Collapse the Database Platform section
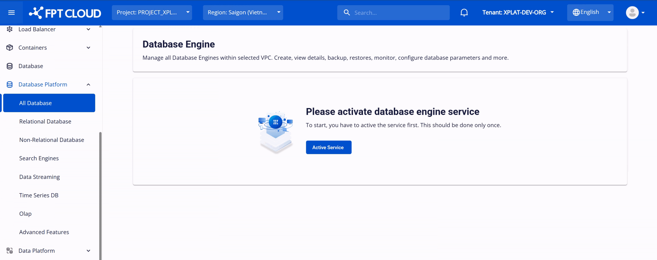This screenshot has width=657, height=260. click(x=88, y=85)
